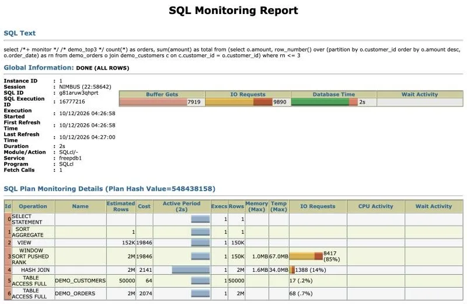The width and height of the screenshot is (467, 304).
Task: Click the HASH JOIN active period bar
Action: 191,270
